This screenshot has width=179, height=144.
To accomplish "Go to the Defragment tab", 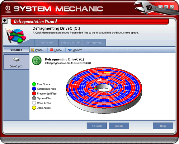I will pos(94,42).
